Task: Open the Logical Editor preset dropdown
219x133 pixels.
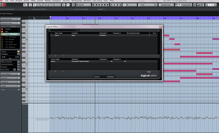Action: coord(63,30)
